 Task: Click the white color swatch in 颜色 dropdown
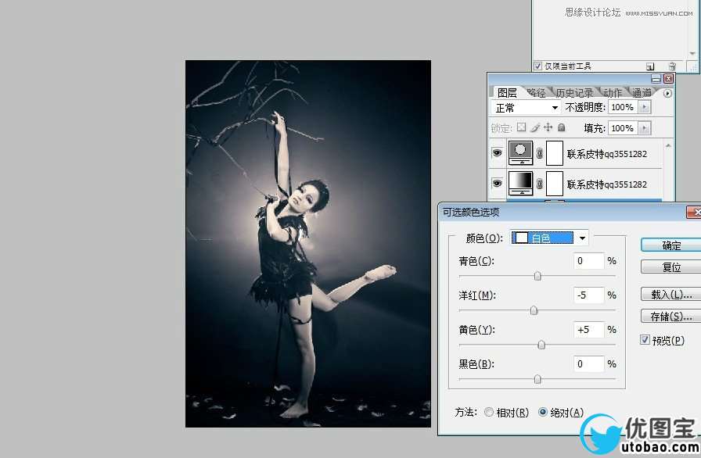point(520,238)
